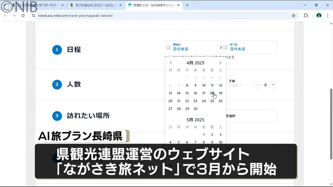This screenshot has height=187, width=333.
Task: Open the Chrome three-dot menu
Action: point(328,16)
